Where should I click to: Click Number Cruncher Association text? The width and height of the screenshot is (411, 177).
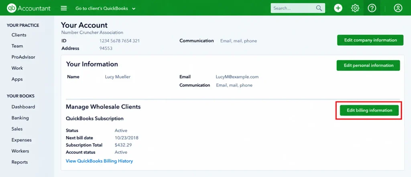coord(92,33)
